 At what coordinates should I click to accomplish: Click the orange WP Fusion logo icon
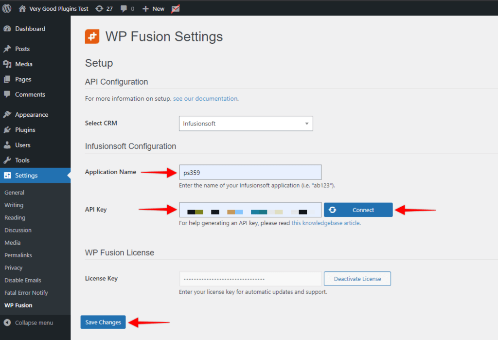click(x=92, y=36)
